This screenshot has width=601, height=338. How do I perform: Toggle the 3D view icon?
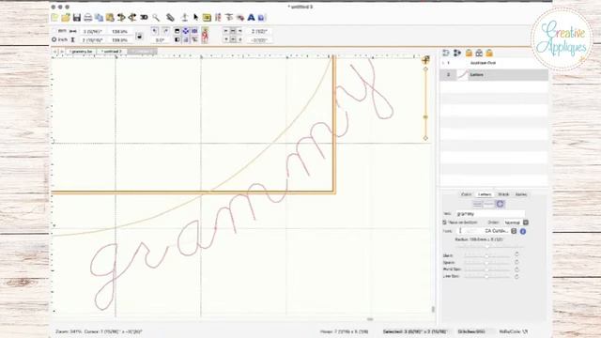click(x=144, y=18)
